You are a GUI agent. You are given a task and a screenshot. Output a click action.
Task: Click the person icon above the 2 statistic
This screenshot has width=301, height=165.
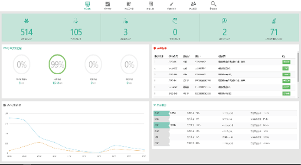(x=224, y=21)
